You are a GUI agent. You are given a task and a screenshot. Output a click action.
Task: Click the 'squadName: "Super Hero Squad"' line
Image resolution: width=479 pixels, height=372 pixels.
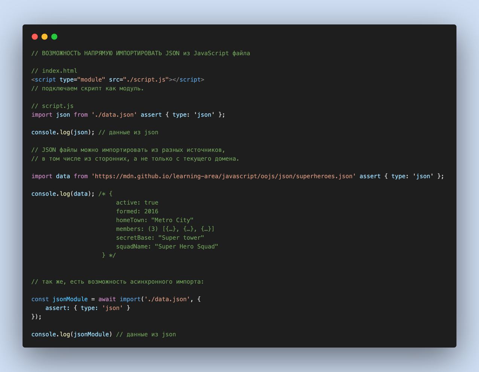(167, 246)
